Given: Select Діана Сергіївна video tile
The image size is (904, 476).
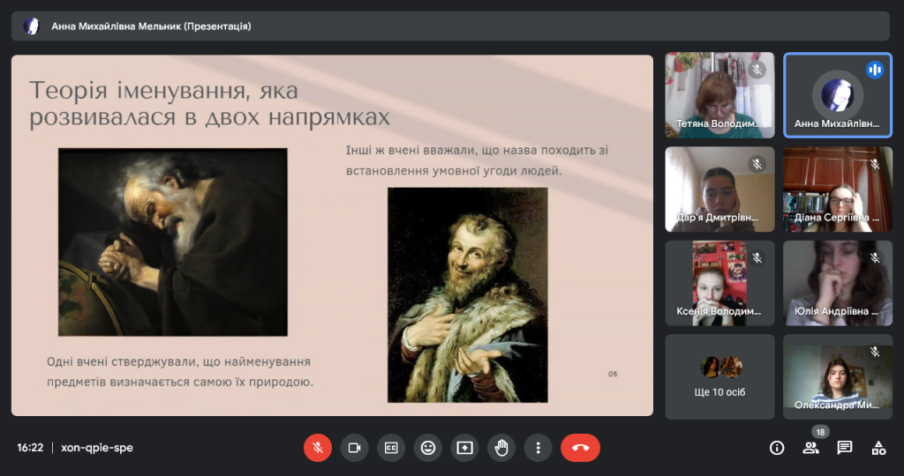Looking at the screenshot, I should (838, 190).
